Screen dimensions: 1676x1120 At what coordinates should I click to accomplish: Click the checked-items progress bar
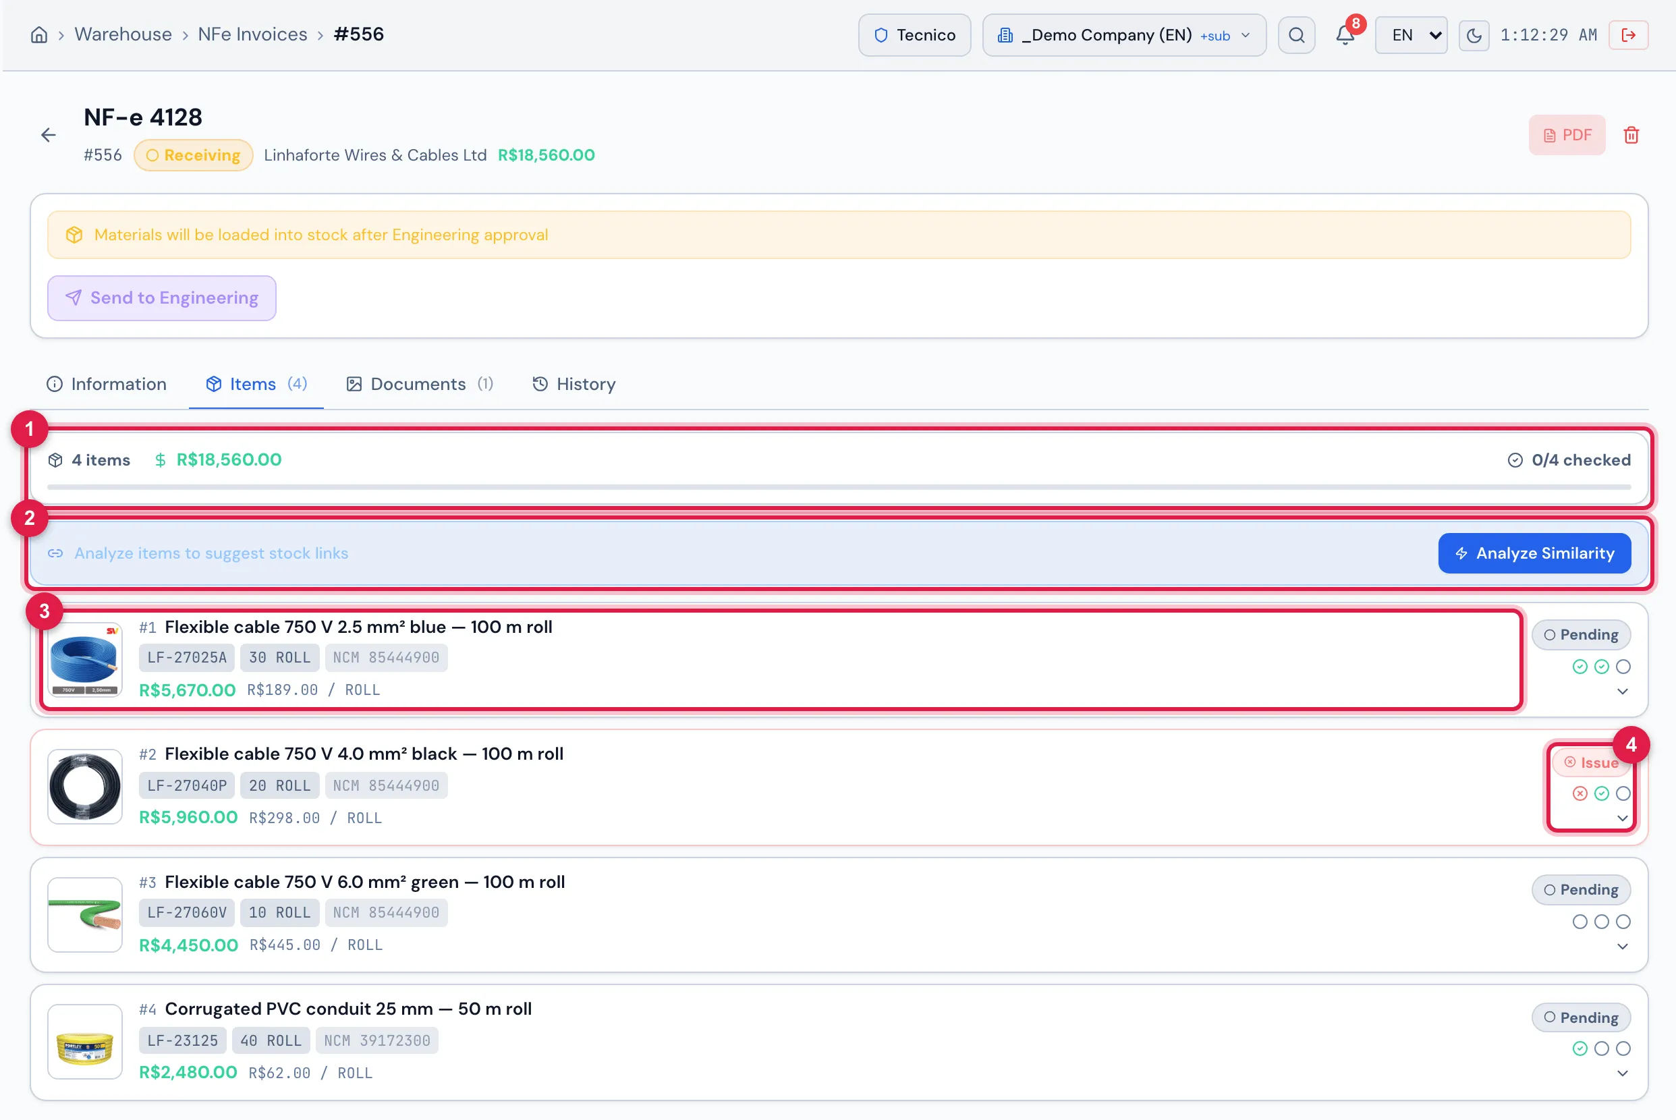click(x=839, y=487)
